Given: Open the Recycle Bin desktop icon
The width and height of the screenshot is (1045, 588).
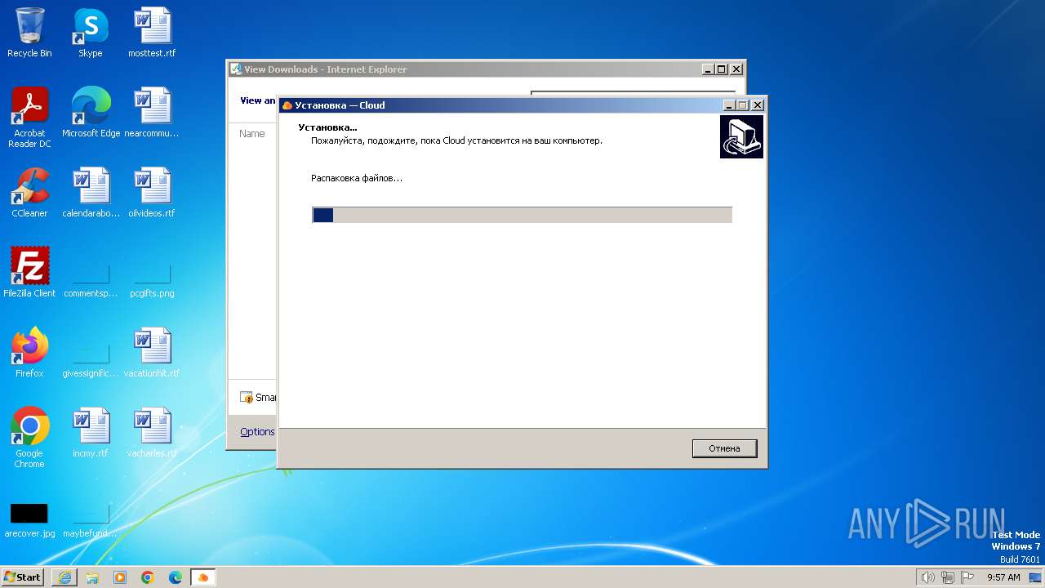Looking at the screenshot, I should click(x=29, y=33).
